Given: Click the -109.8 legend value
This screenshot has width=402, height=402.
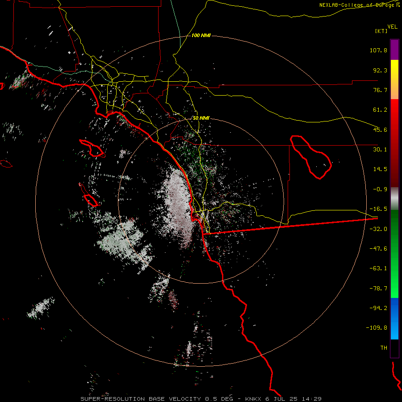Looking at the screenshot, I should coord(377,328).
